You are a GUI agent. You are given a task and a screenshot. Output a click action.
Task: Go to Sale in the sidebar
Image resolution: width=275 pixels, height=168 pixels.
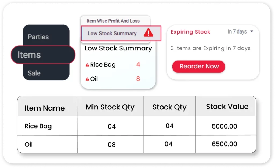pyautogui.click(x=34, y=73)
